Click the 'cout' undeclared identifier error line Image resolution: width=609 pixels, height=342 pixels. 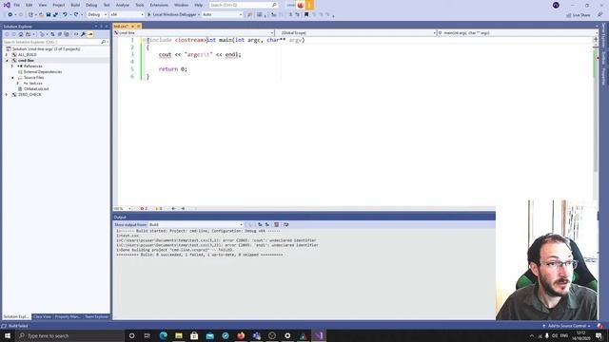coord(217,240)
